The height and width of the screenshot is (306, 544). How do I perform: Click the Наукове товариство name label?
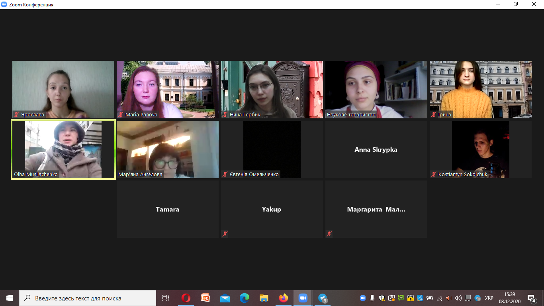pos(351,115)
